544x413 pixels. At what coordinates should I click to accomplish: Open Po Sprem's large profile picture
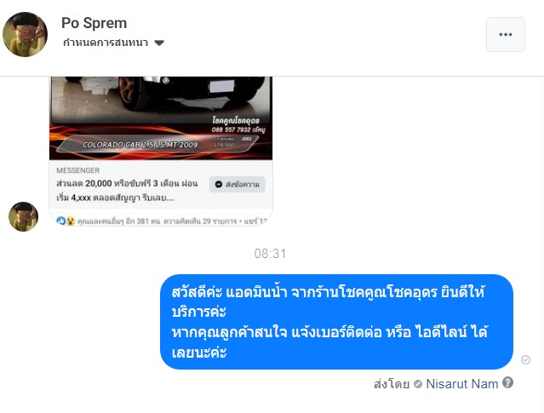click(25, 34)
